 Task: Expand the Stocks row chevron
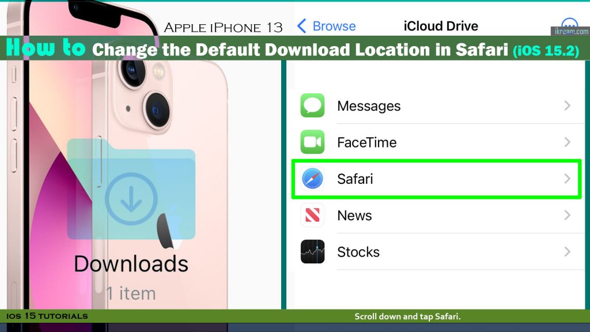click(x=568, y=252)
